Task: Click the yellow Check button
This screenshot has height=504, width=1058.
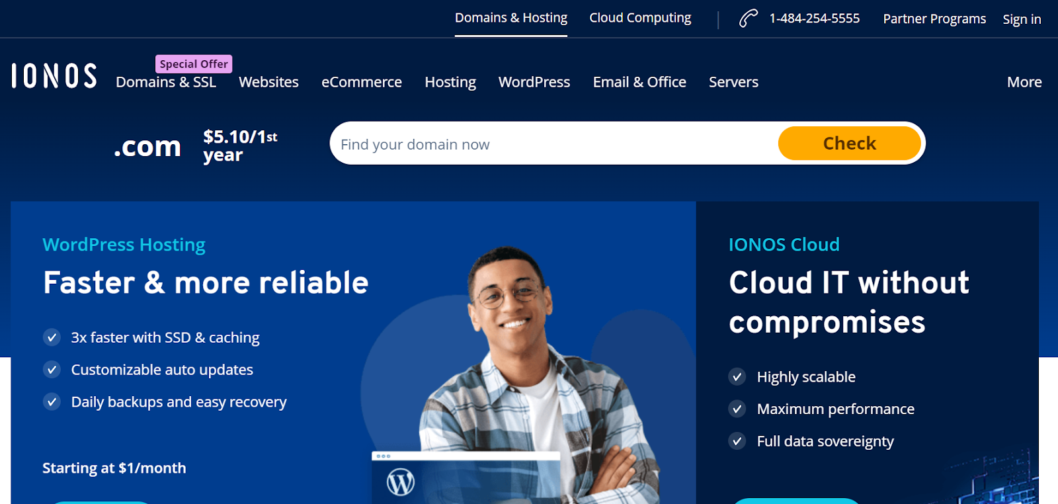Action: [850, 144]
